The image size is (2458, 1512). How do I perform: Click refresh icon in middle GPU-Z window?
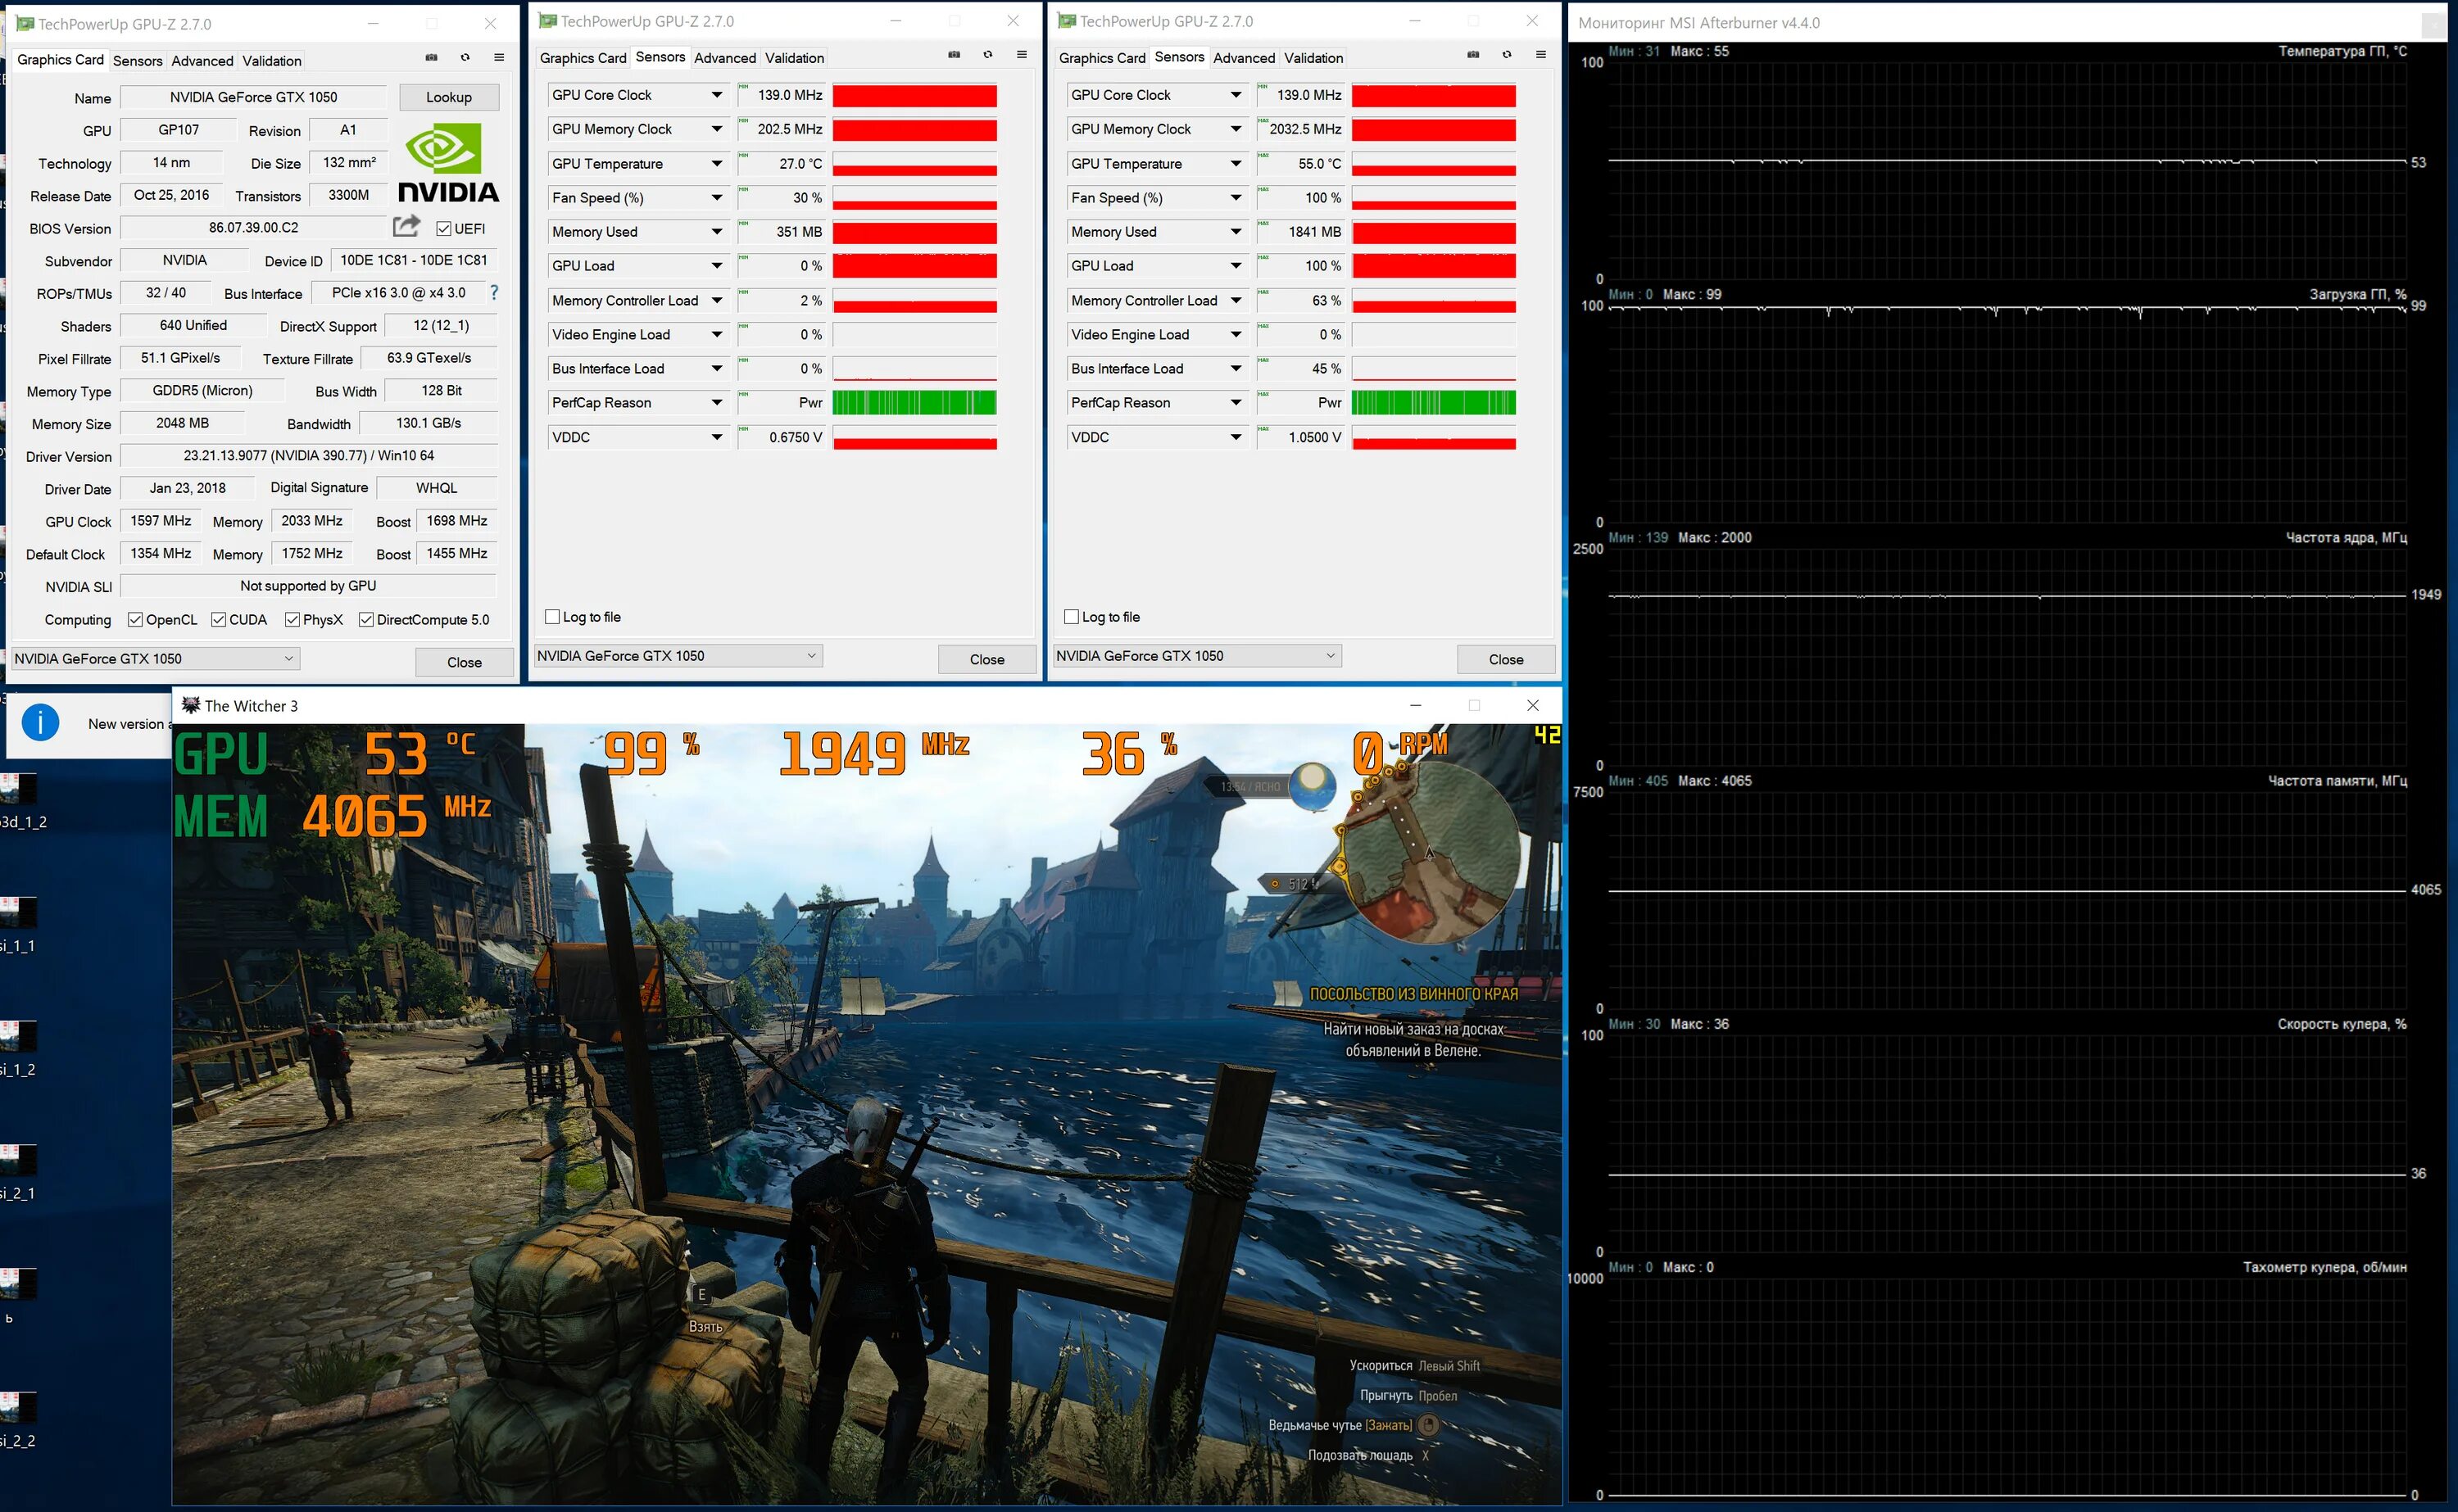988,54
